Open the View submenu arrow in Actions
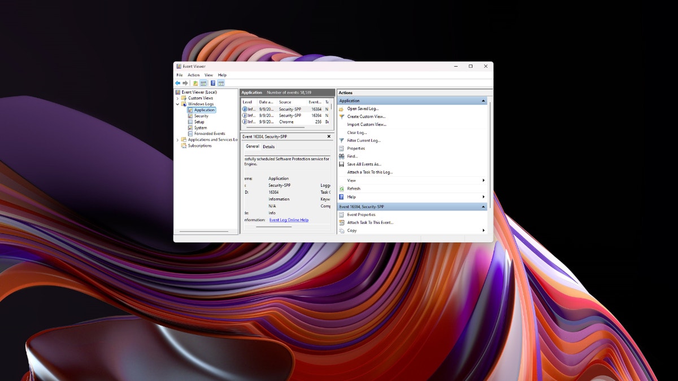This screenshot has width=678, height=381. click(x=483, y=181)
